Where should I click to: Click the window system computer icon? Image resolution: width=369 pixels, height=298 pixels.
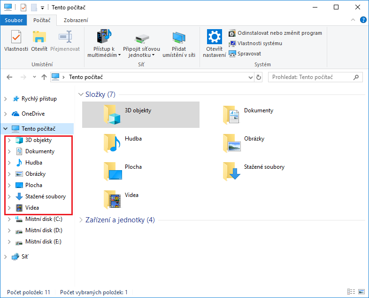pyautogui.click(x=8, y=8)
